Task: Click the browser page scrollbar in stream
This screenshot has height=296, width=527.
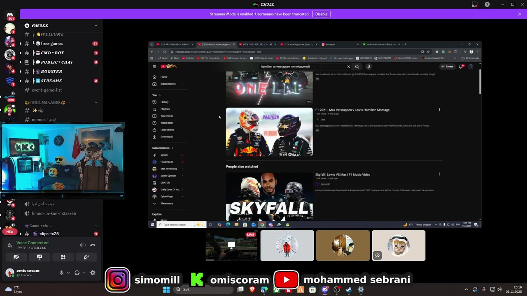Action: click(x=479, y=81)
